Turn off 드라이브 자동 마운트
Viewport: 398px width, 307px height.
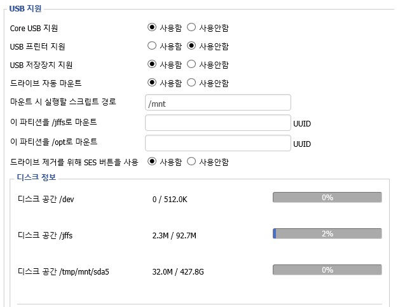point(191,83)
